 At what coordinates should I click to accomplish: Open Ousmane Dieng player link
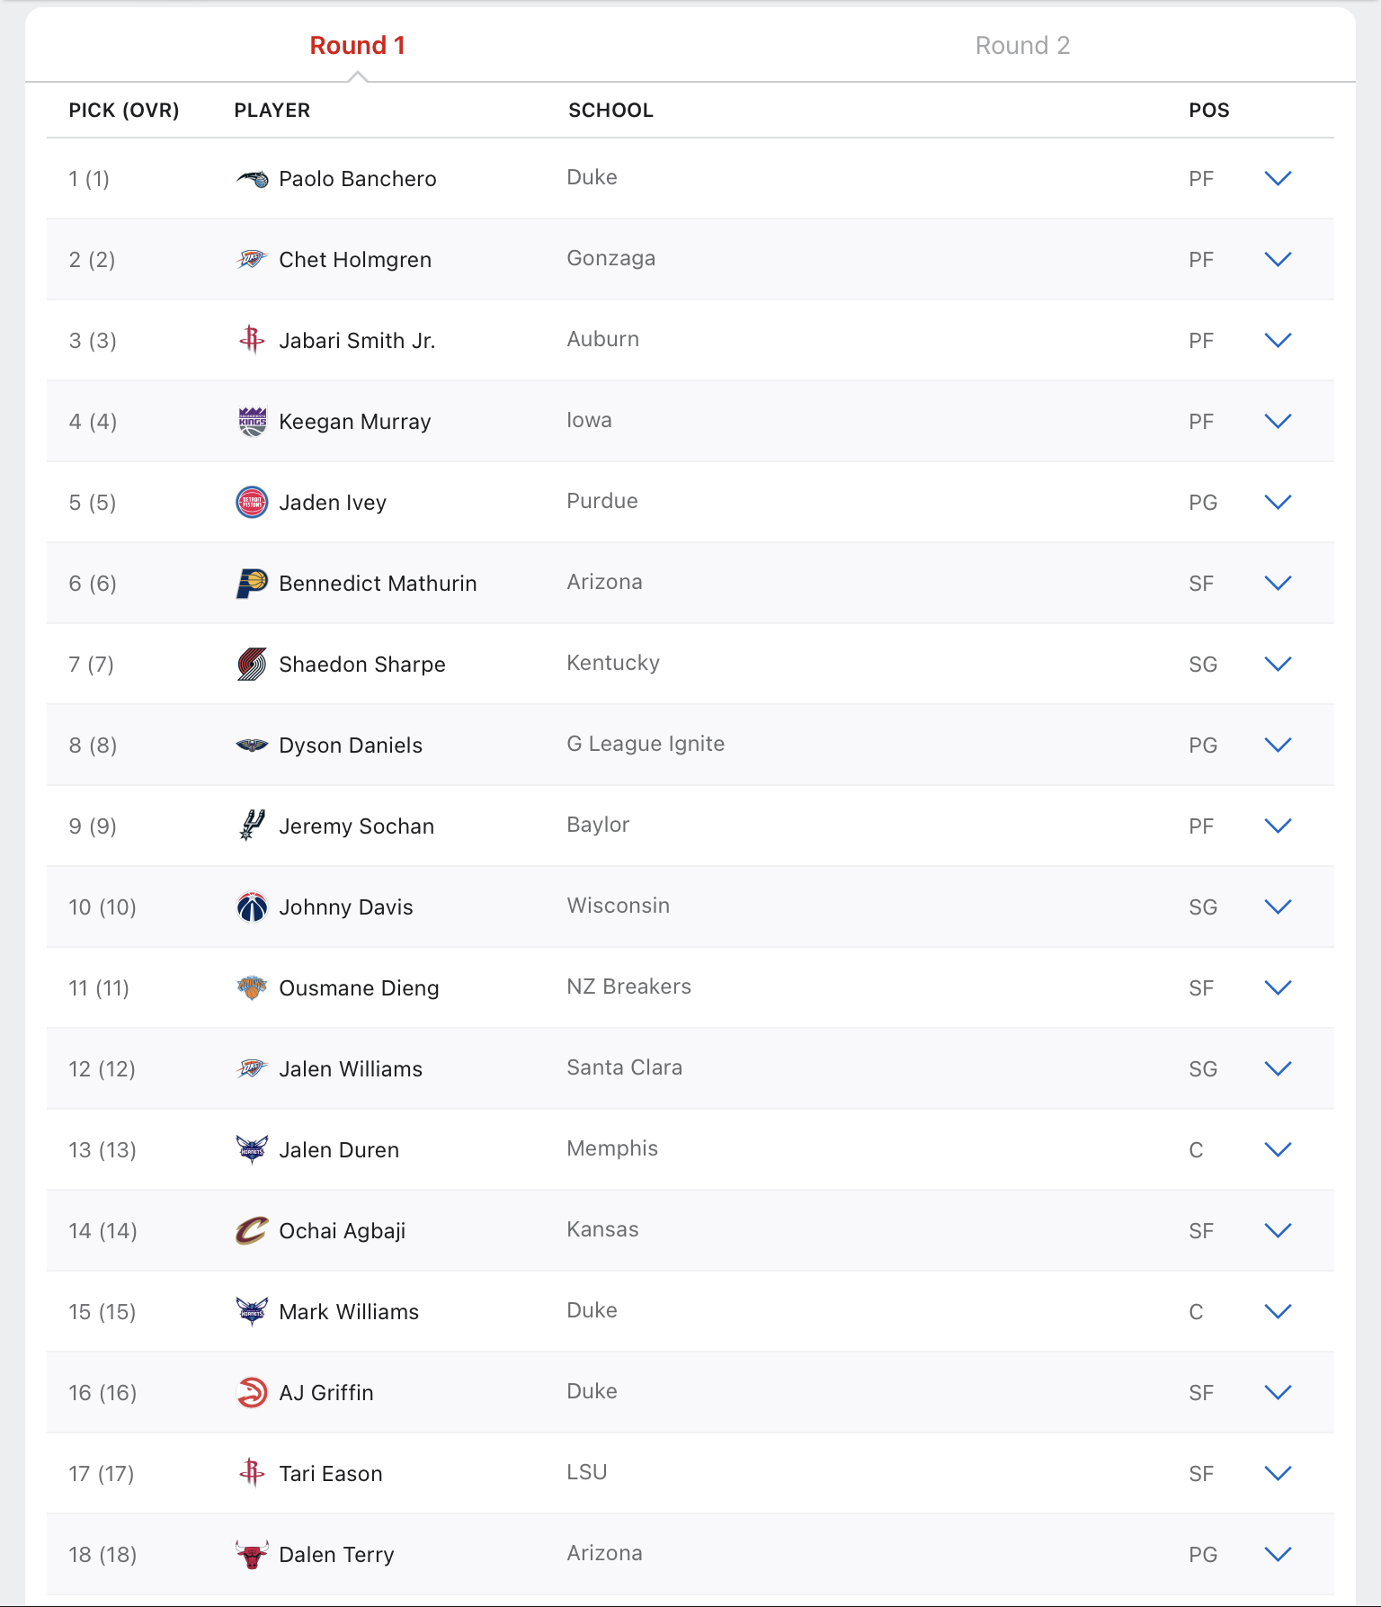tap(359, 988)
